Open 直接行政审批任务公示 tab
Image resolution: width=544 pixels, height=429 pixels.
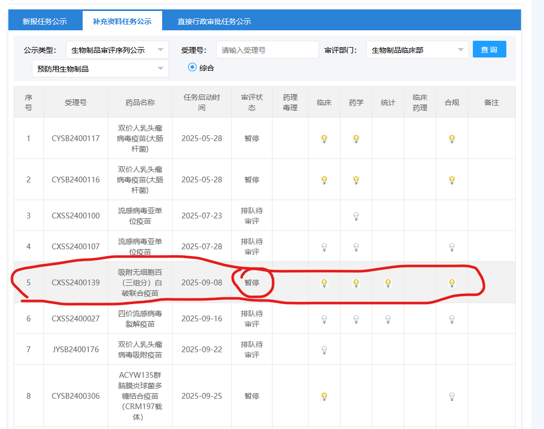[214, 21]
